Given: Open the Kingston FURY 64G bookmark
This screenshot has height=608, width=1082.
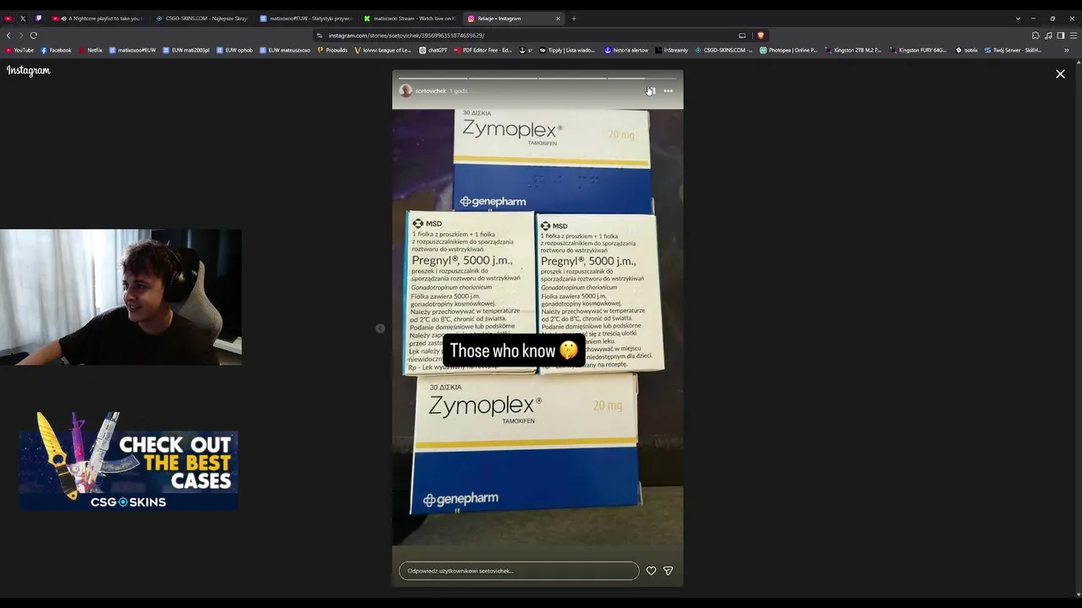Looking at the screenshot, I should tap(918, 50).
